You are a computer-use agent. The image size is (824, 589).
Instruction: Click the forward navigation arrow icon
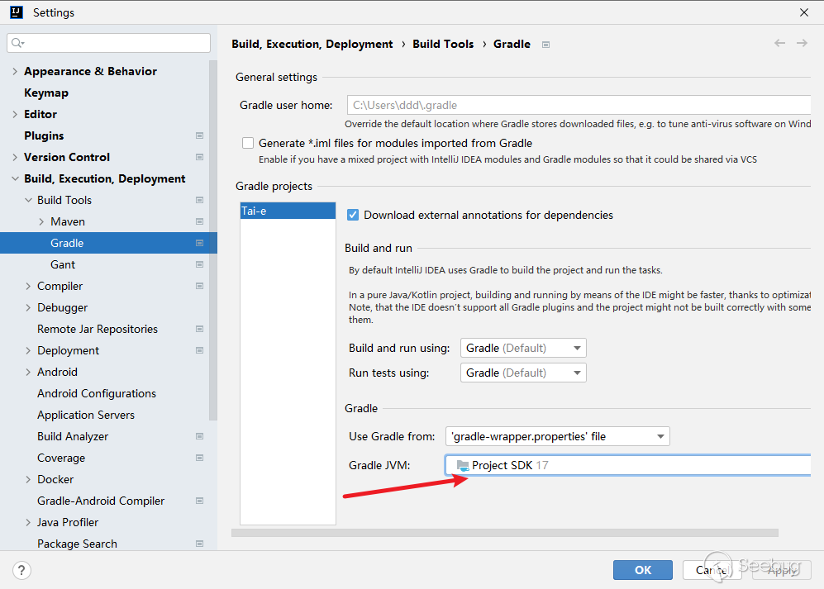[802, 43]
